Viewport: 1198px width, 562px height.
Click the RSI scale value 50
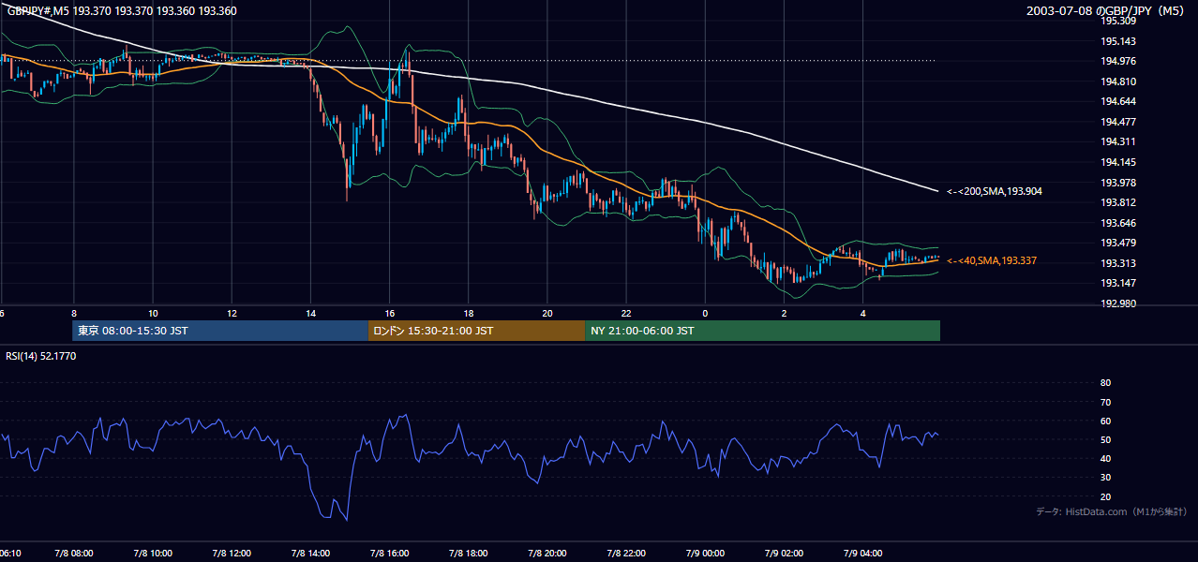[1105, 439]
